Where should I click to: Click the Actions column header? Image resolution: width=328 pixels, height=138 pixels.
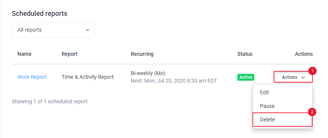point(304,54)
